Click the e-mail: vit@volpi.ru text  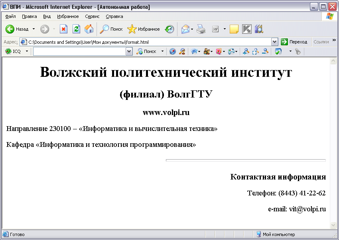[297, 209]
